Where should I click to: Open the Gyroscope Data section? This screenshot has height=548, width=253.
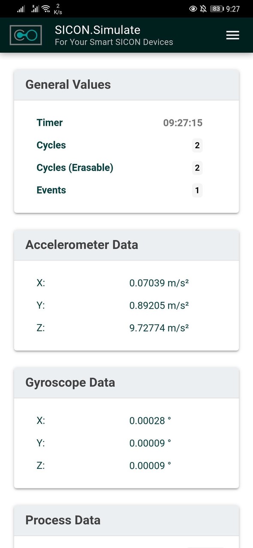click(x=69, y=382)
